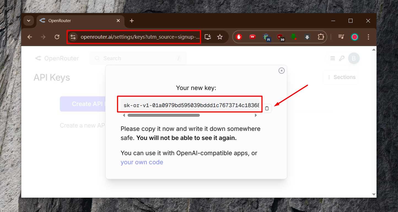The height and width of the screenshot is (212, 398).
Task: Follow the 'your own code' link
Action: pyautogui.click(x=142, y=162)
